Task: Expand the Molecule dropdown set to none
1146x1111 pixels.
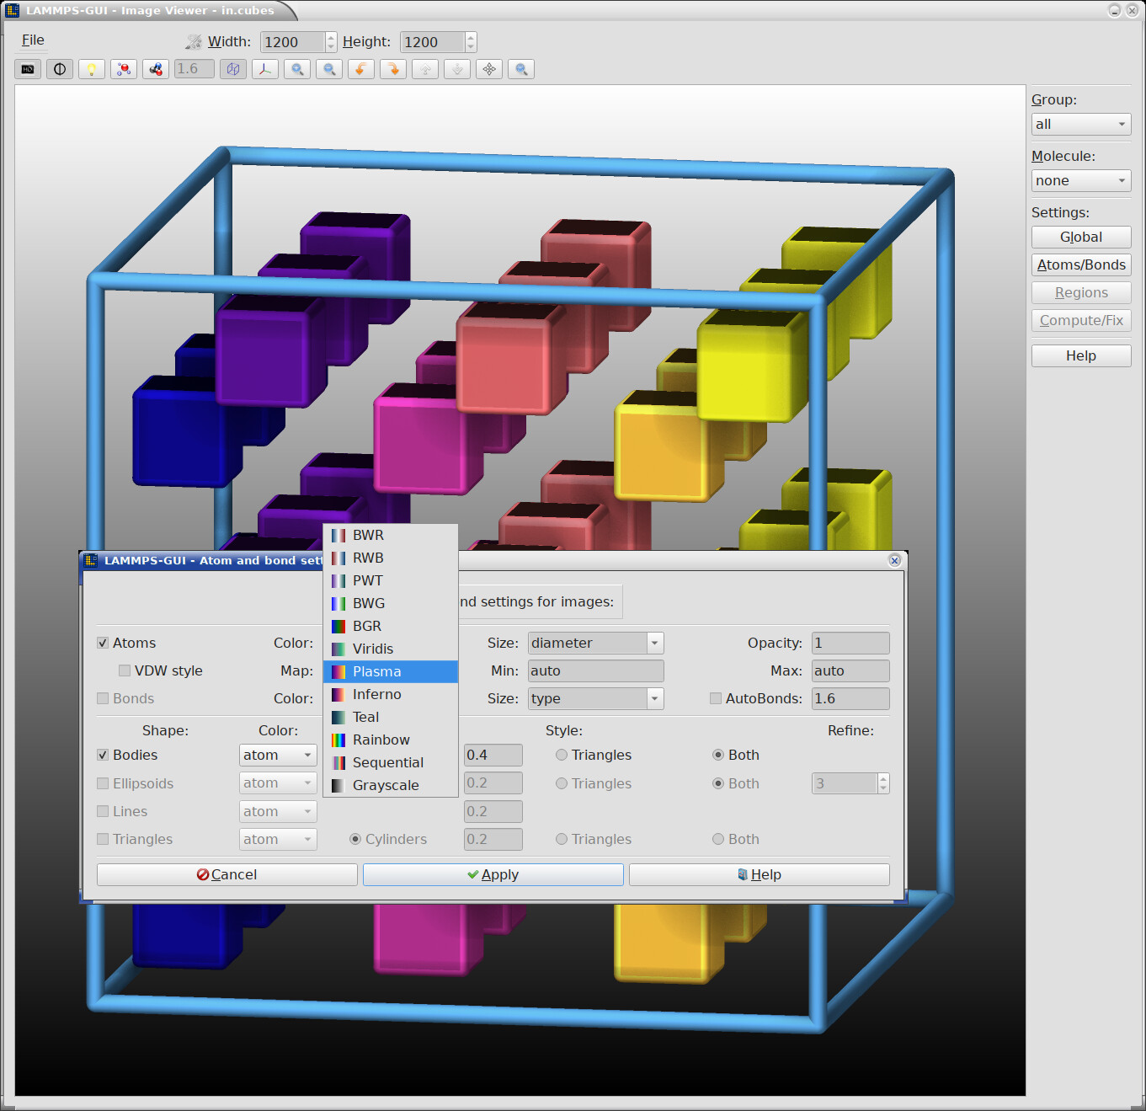Action: [x=1080, y=181]
